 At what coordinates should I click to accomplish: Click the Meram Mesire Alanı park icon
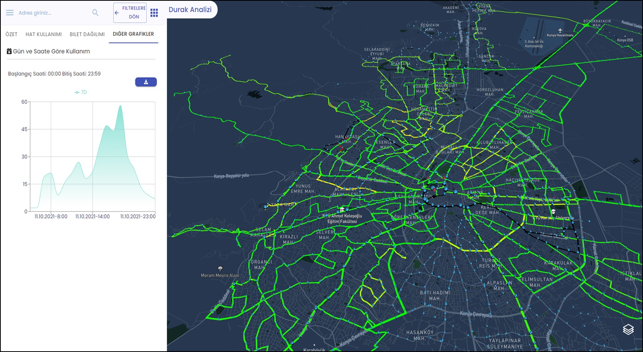pos(220,269)
